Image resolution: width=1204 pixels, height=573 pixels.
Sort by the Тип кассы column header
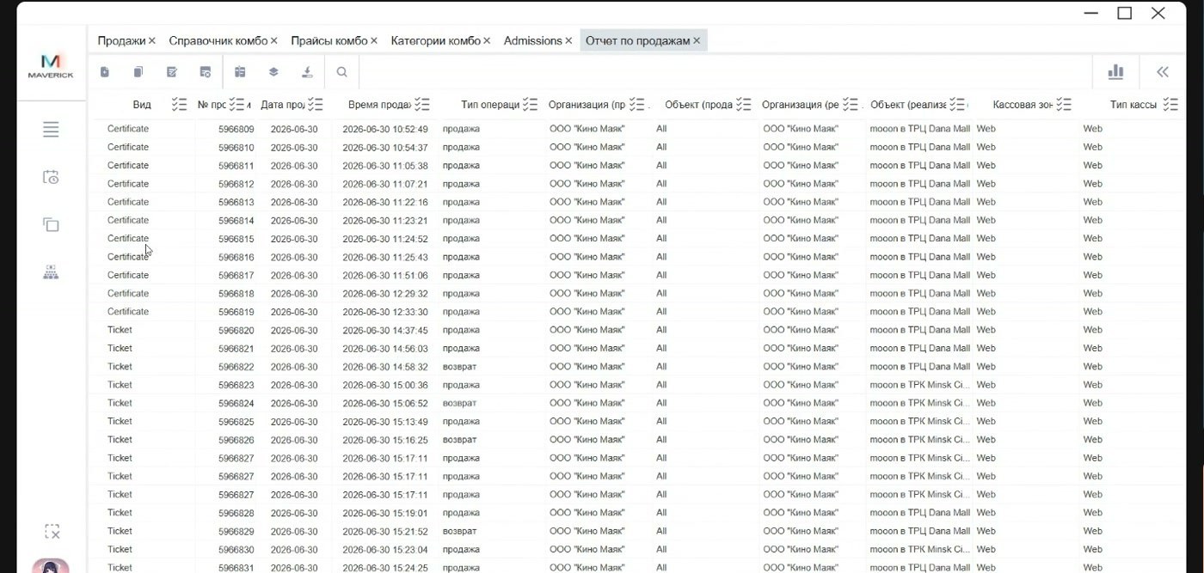1133,105
